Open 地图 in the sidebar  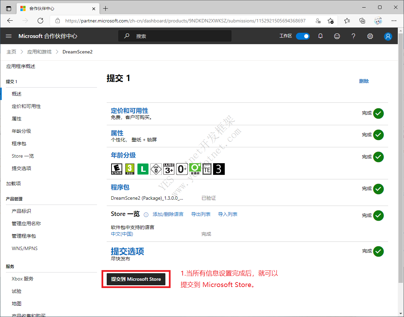(17, 304)
